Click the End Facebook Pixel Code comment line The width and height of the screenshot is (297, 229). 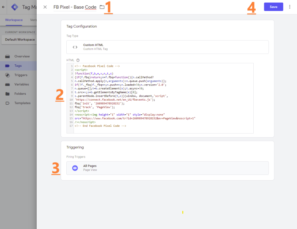pyautogui.click(x=100, y=126)
